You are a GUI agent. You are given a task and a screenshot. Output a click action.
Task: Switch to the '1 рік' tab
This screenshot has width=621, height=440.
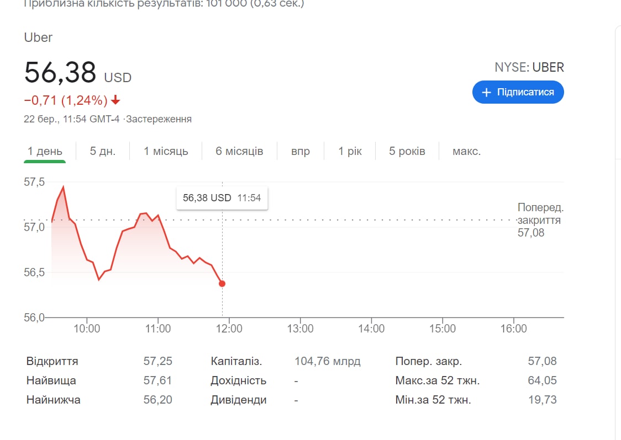point(350,151)
